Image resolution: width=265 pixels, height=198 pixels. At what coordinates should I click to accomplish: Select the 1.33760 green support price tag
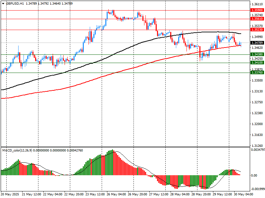pyautogui.click(x=257, y=73)
